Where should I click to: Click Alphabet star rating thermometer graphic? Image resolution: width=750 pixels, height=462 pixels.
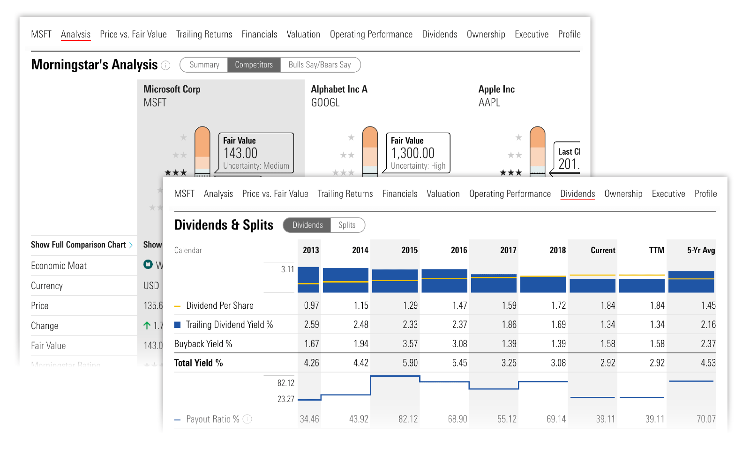370,151
